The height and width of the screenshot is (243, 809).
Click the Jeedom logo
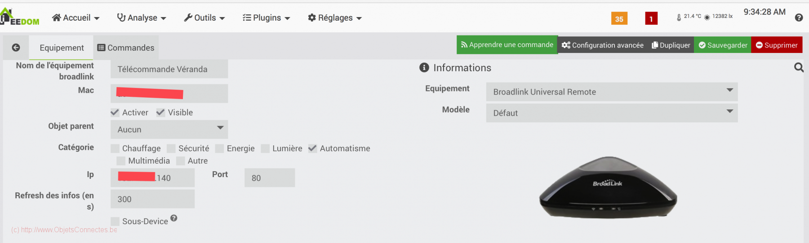(x=20, y=17)
